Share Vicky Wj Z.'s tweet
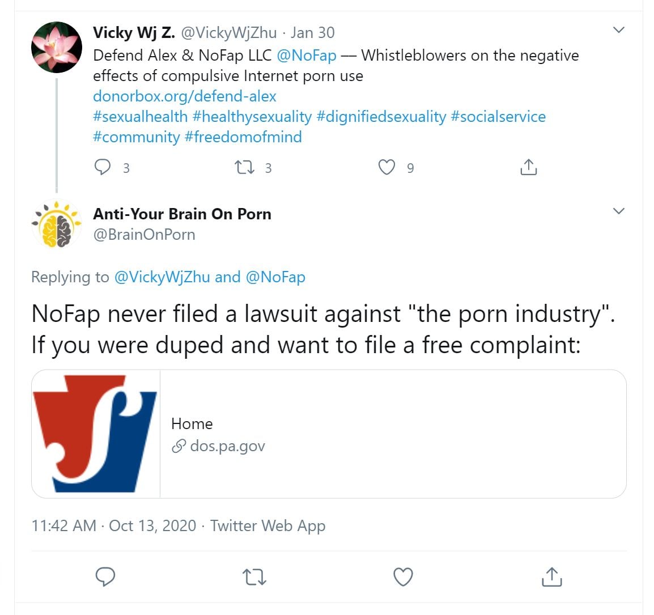This screenshot has height=615, width=654. pos(528,167)
